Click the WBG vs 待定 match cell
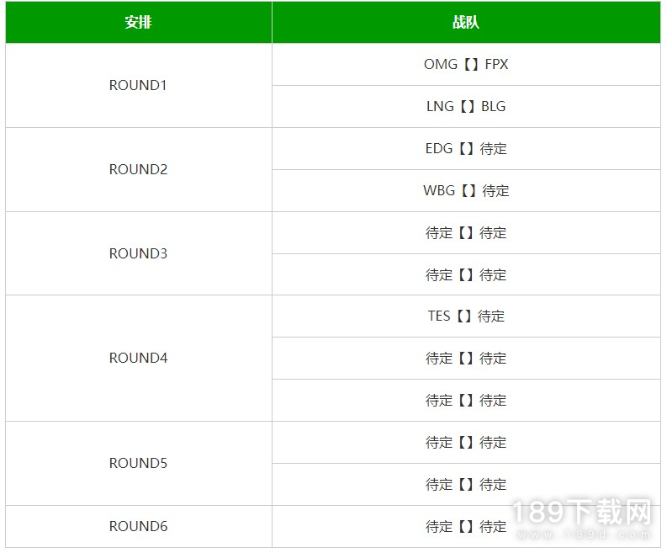667x553 pixels. click(x=466, y=191)
